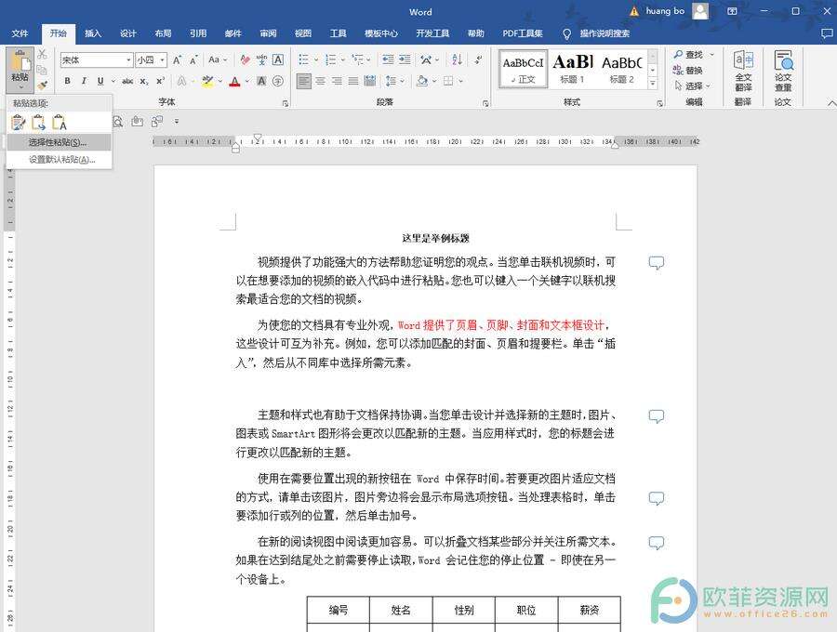Switch to the Layout (布局) tab
The height and width of the screenshot is (632, 837).
coord(163,33)
